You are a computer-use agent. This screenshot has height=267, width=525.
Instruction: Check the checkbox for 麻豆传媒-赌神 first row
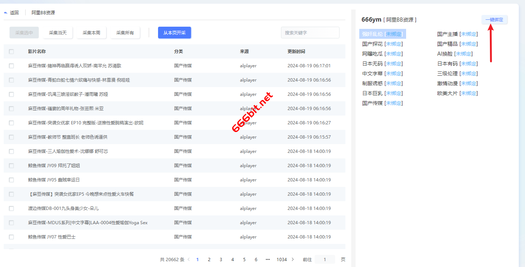pyautogui.click(x=11, y=65)
